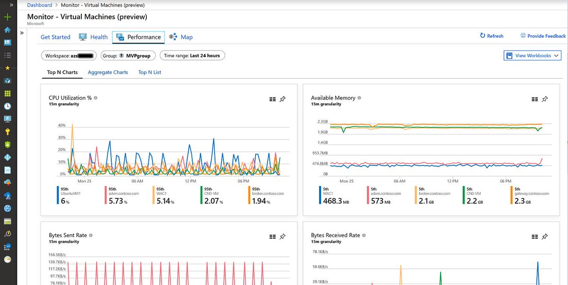568x285 pixels.
Task: Select broker.contoso.com 1.94% CPU legend entry
Action: point(265,196)
